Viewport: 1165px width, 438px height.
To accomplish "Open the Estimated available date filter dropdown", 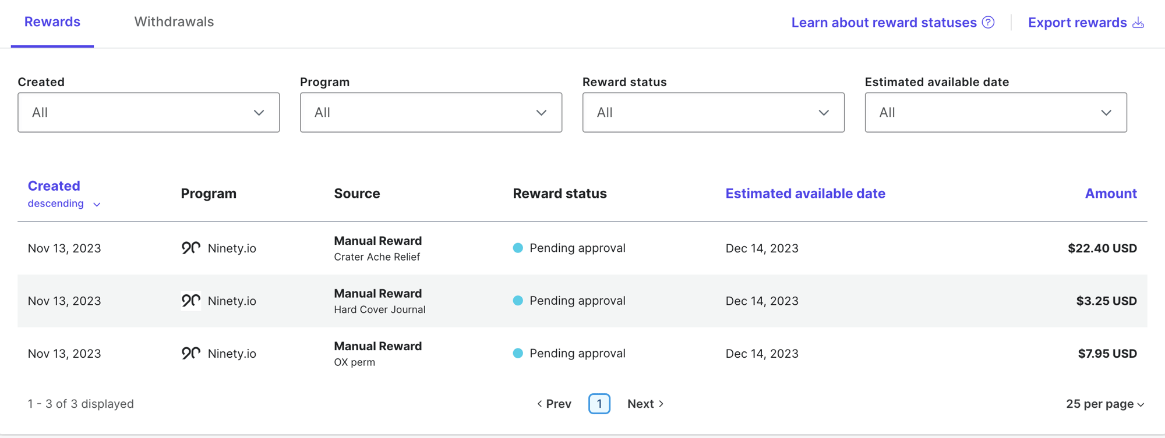I will click(x=996, y=112).
